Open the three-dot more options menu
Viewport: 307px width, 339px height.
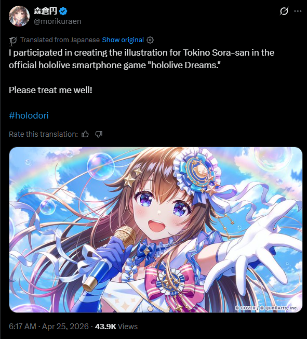[x=298, y=11]
